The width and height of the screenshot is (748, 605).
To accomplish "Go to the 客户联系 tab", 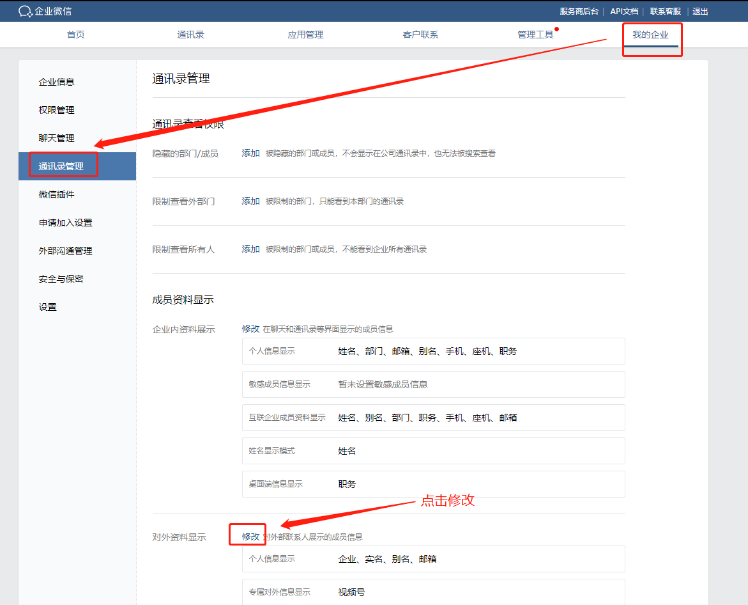I will [420, 35].
